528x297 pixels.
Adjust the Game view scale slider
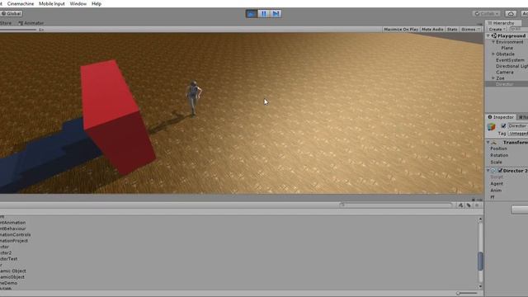[x=18, y=30]
